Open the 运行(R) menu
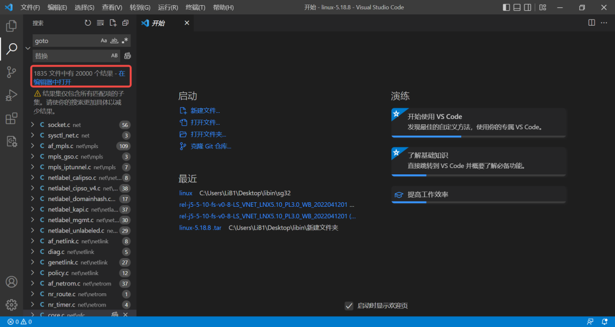The image size is (615, 327). point(168,7)
